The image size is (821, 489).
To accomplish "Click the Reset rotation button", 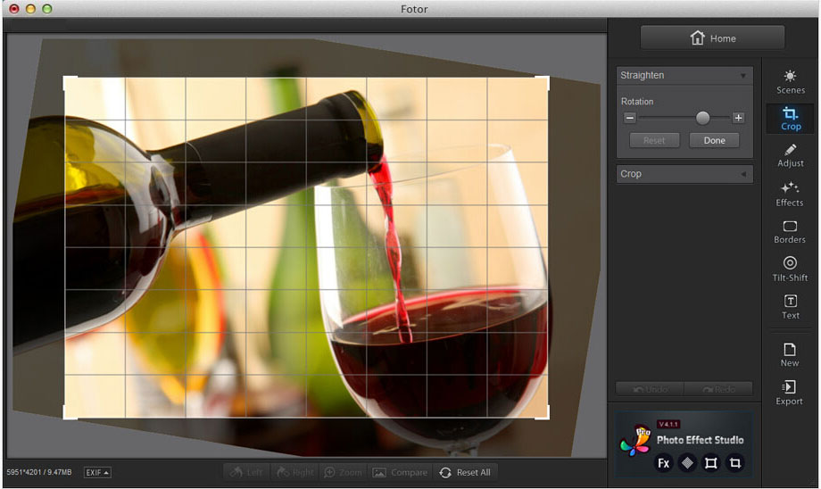I will click(x=654, y=140).
